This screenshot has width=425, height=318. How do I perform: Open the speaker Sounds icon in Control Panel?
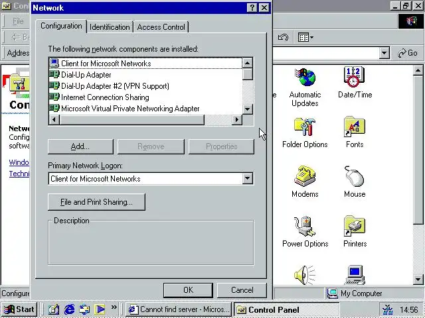[305, 275]
